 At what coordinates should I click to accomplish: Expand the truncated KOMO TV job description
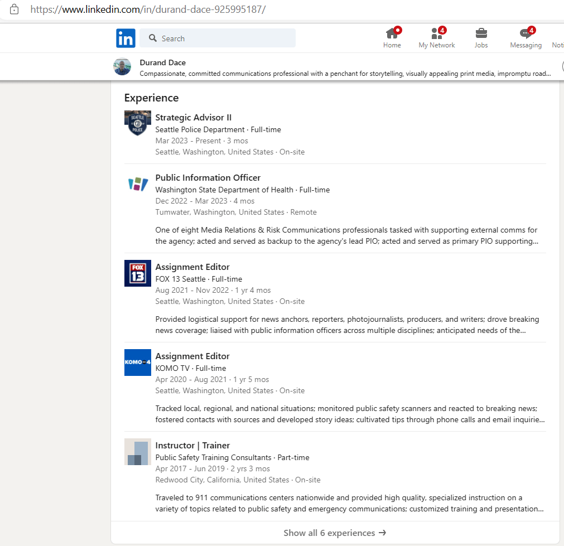pos(536,420)
